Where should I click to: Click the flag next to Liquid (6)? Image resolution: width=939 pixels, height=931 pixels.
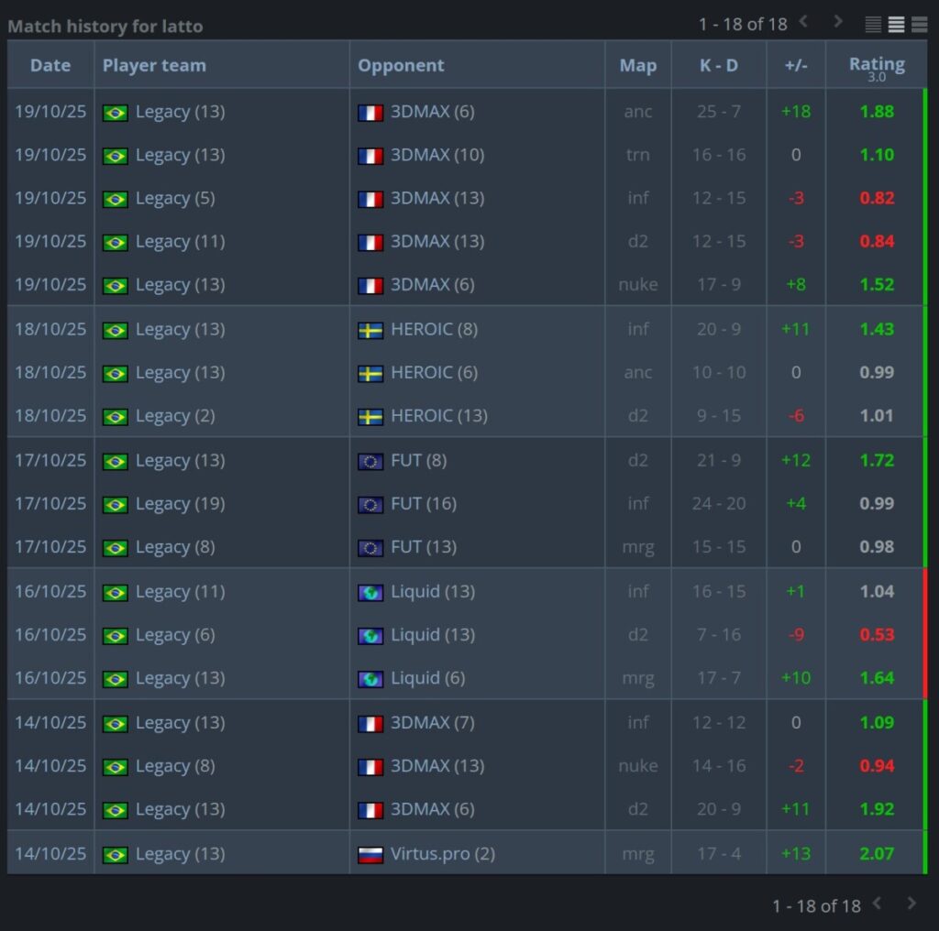[x=370, y=679]
